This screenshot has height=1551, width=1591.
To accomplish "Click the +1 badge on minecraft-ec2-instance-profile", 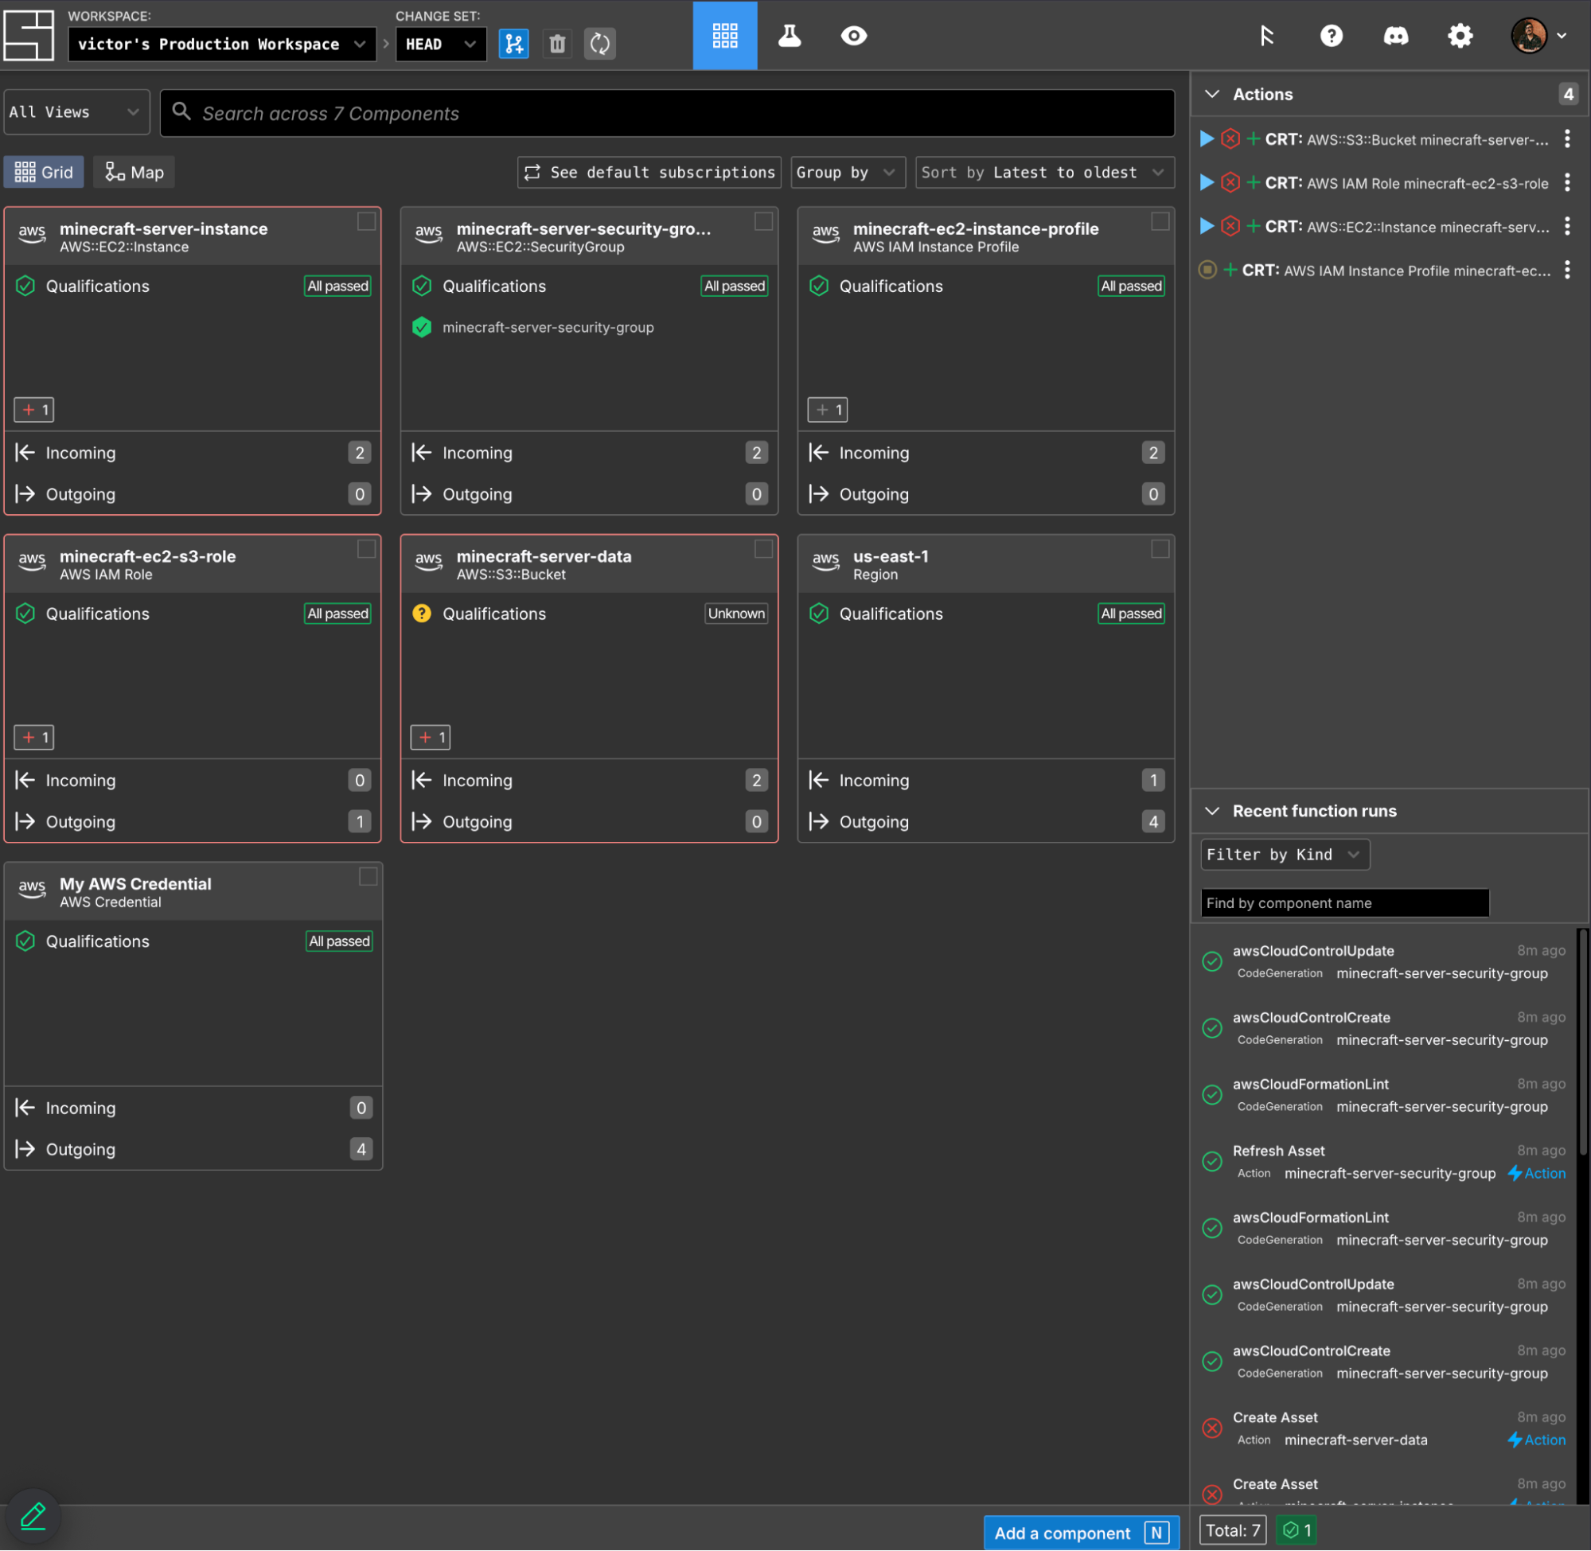I will pyautogui.click(x=828, y=410).
